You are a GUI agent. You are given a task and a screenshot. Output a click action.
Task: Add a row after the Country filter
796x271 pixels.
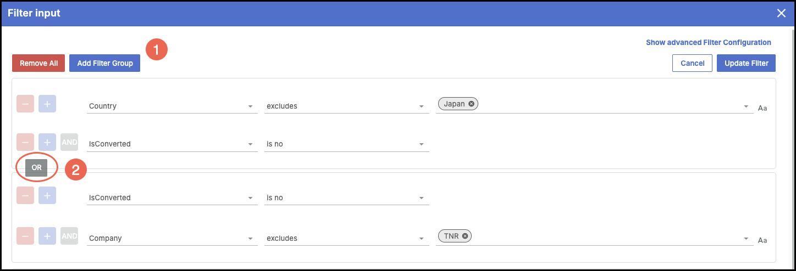47,104
